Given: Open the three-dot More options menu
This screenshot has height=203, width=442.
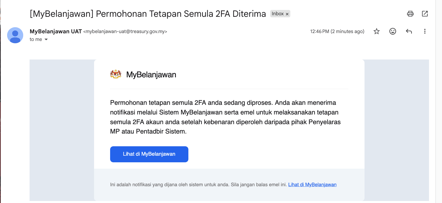Looking at the screenshot, I should click(x=425, y=31).
